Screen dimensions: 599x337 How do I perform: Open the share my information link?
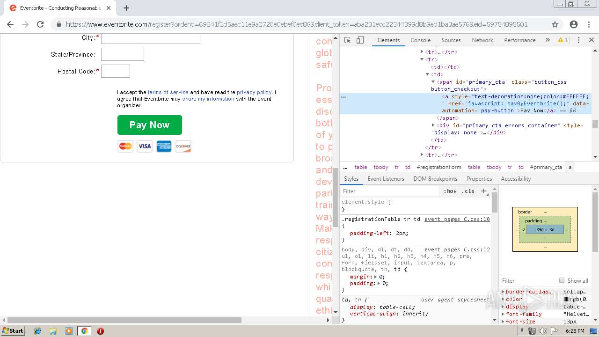coord(208,99)
